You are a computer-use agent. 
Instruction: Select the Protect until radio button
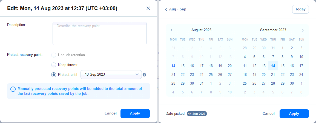(54, 75)
